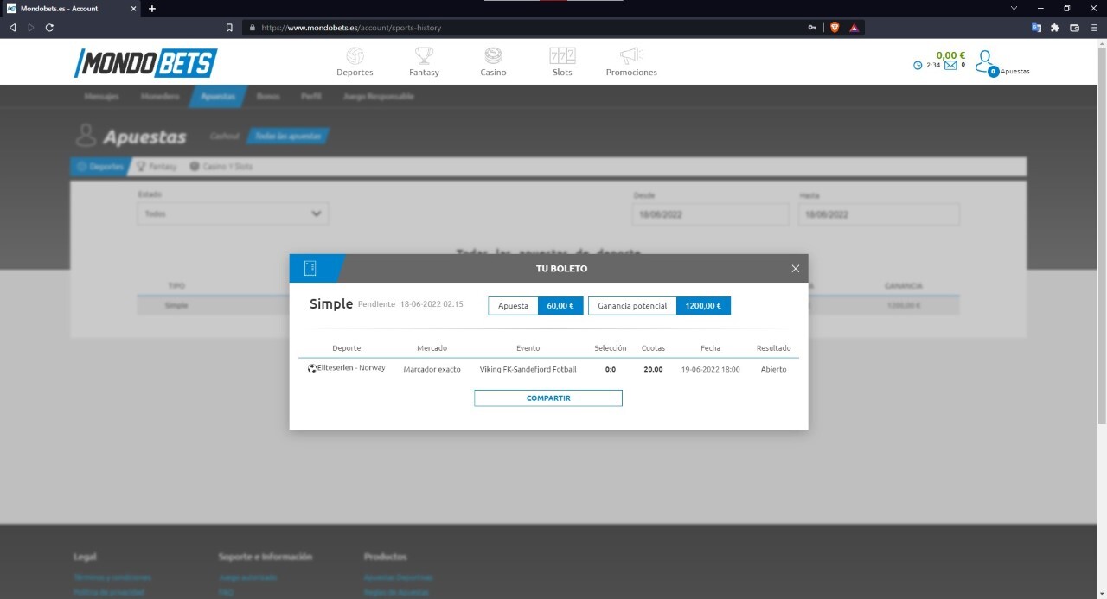This screenshot has height=599, width=1107.
Task: Select the Fantasy history sub-tab
Action: coord(157,166)
